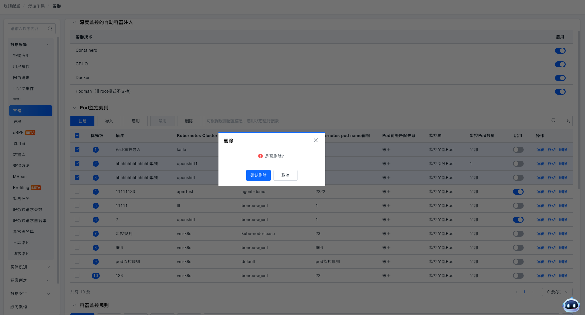Check the checkbox for 666 row
This screenshot has width=585, height=315.
point(77,247)
